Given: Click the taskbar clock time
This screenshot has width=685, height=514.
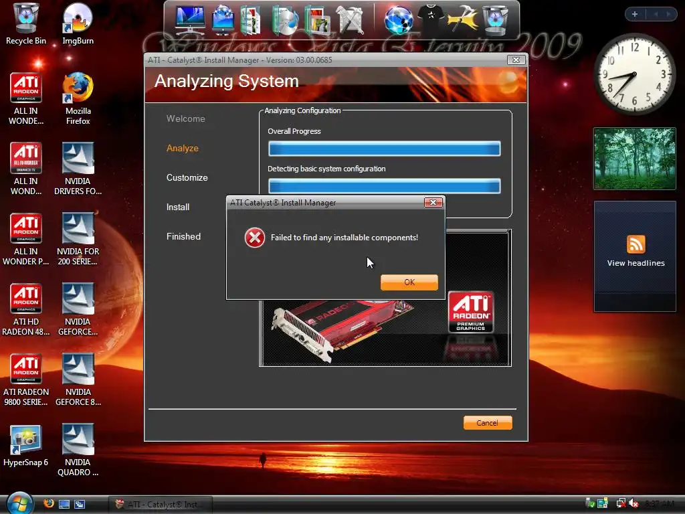Looking at the screenshot, I should [660, 503].
